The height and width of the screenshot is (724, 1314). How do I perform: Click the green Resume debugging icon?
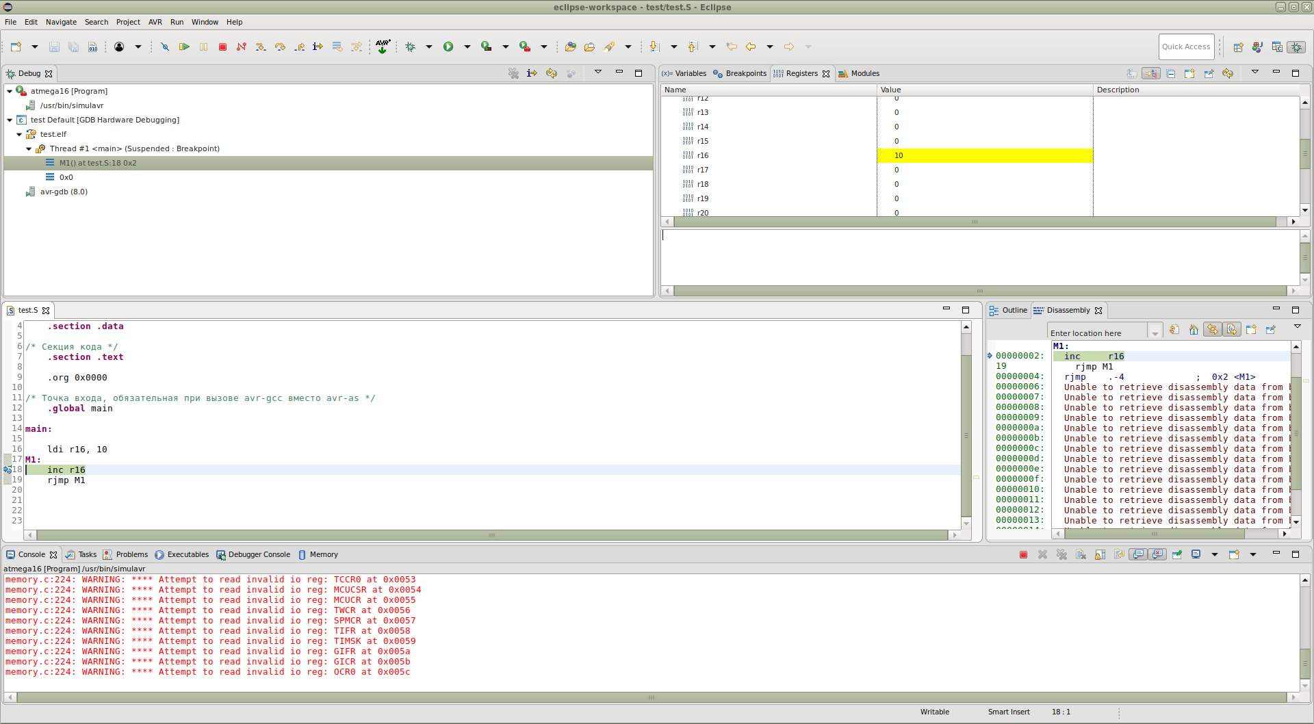[x=184, y=47]
